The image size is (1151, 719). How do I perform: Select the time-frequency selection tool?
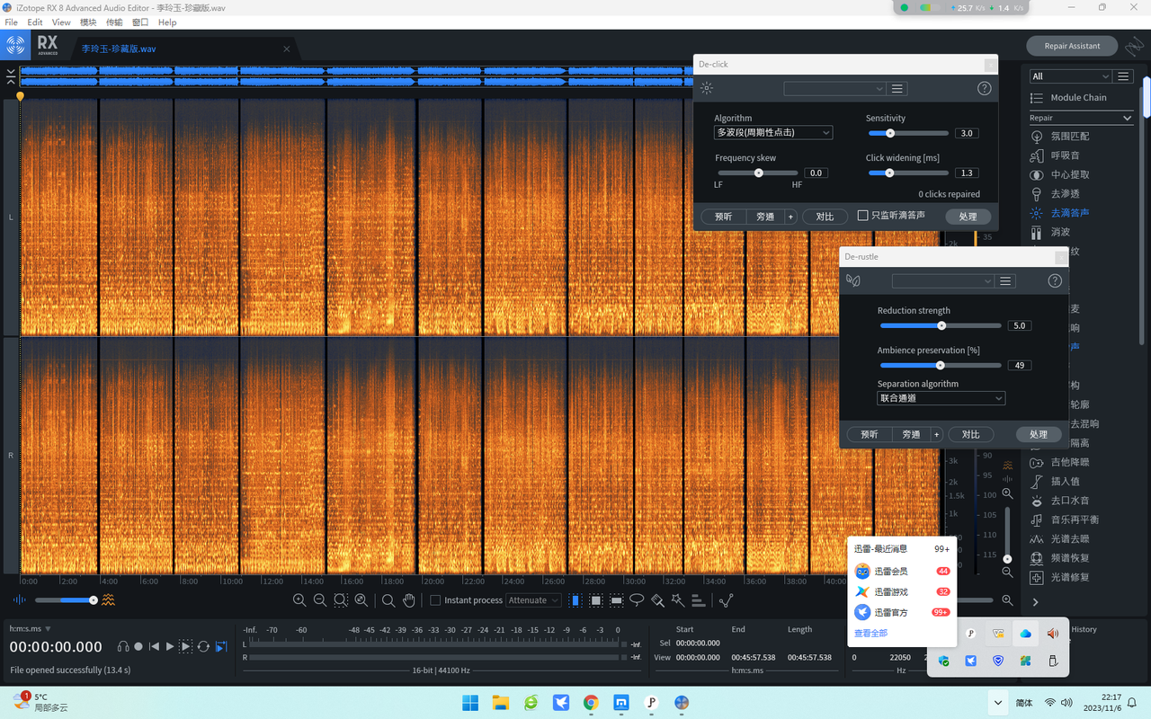click(595, 600)
